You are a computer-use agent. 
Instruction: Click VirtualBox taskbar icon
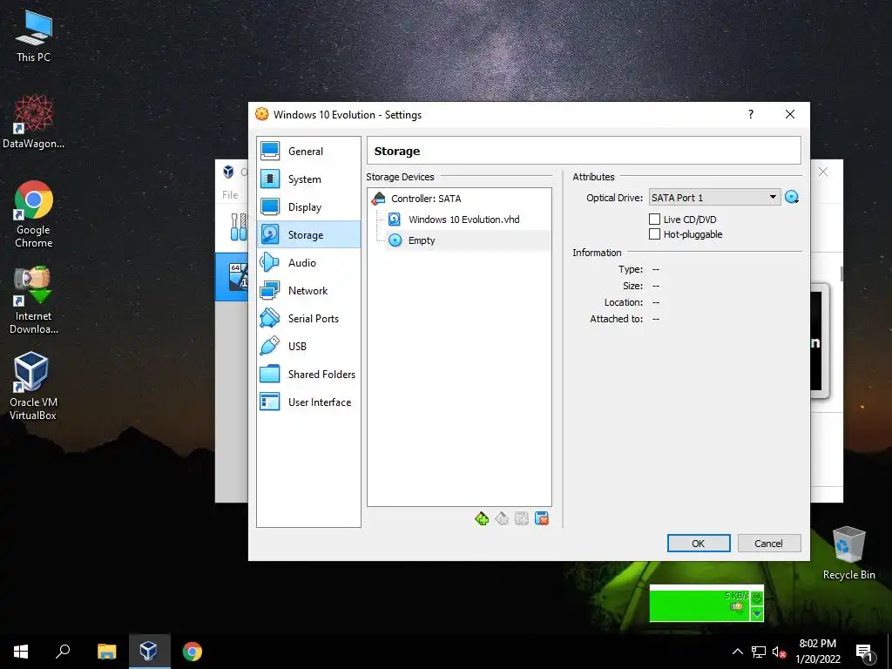tap(149, 652)
